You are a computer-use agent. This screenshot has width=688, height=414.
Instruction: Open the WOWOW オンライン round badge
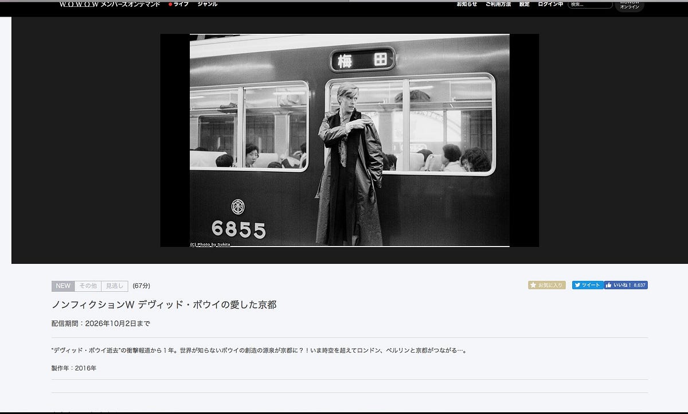[630, 5]
